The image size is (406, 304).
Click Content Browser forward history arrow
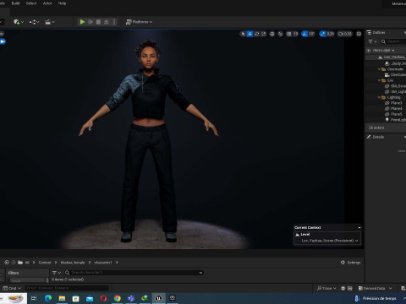click(14, 263)
